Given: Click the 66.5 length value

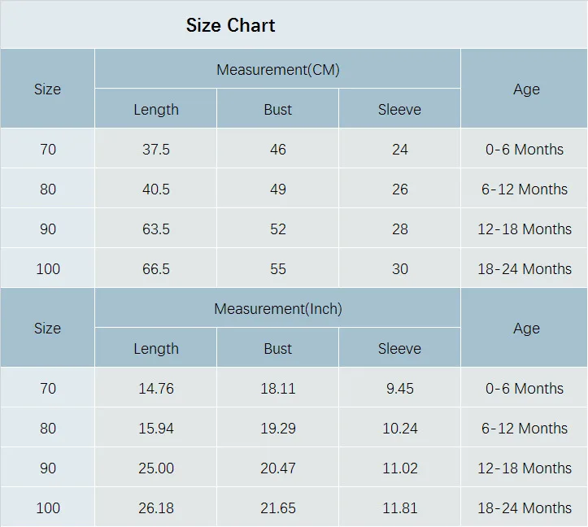Looking at the screenshot, I should (x=156, y=269).
